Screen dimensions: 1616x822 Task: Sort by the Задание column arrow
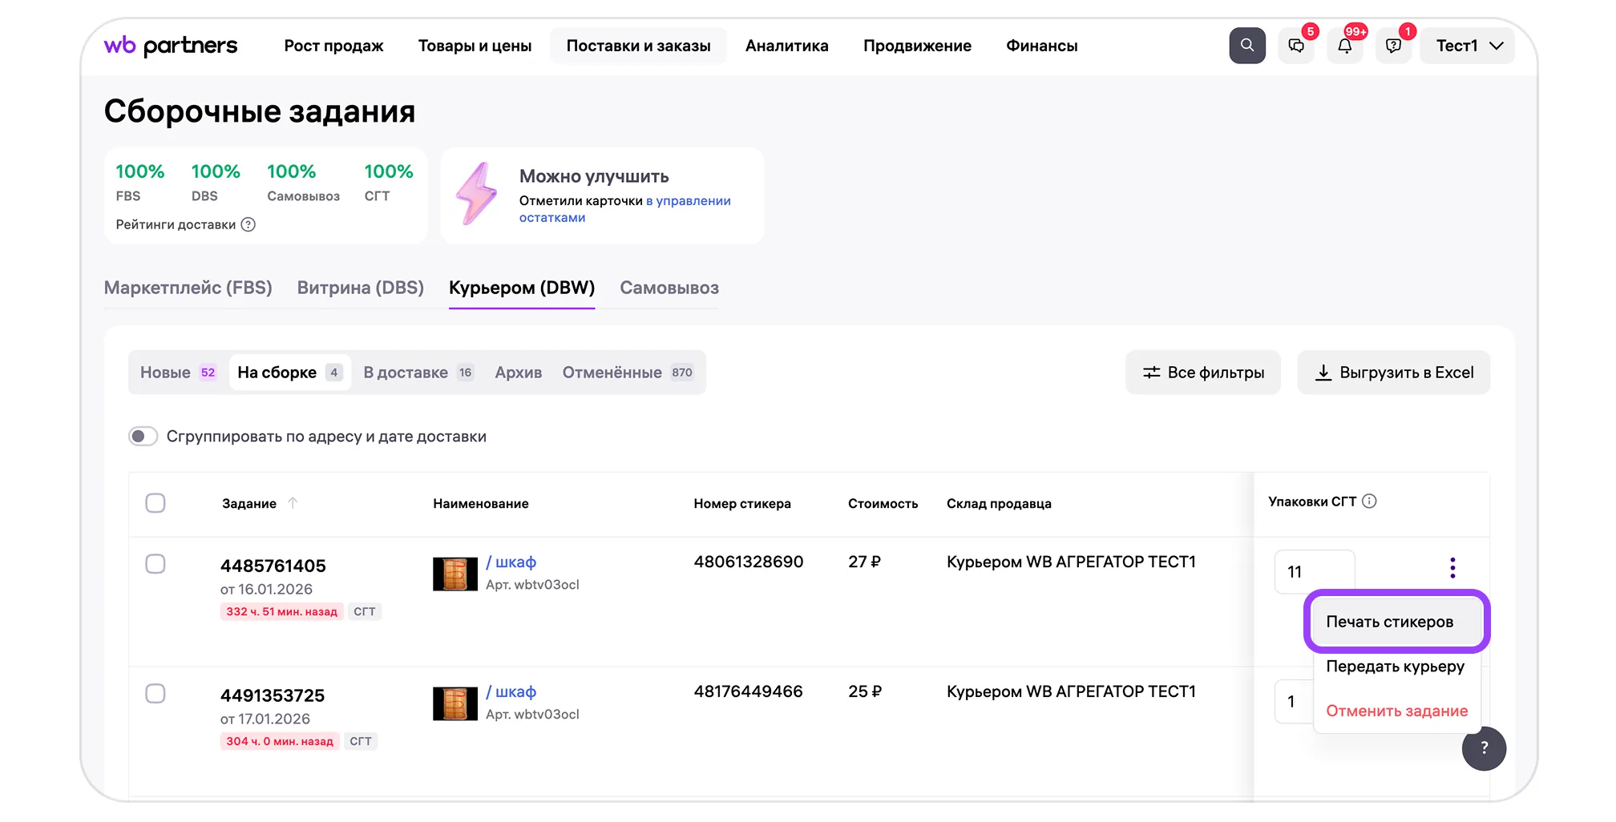coord(293,503)
